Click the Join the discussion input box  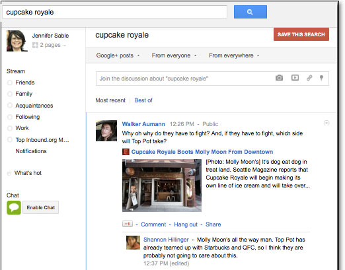[x=212, y=79]
